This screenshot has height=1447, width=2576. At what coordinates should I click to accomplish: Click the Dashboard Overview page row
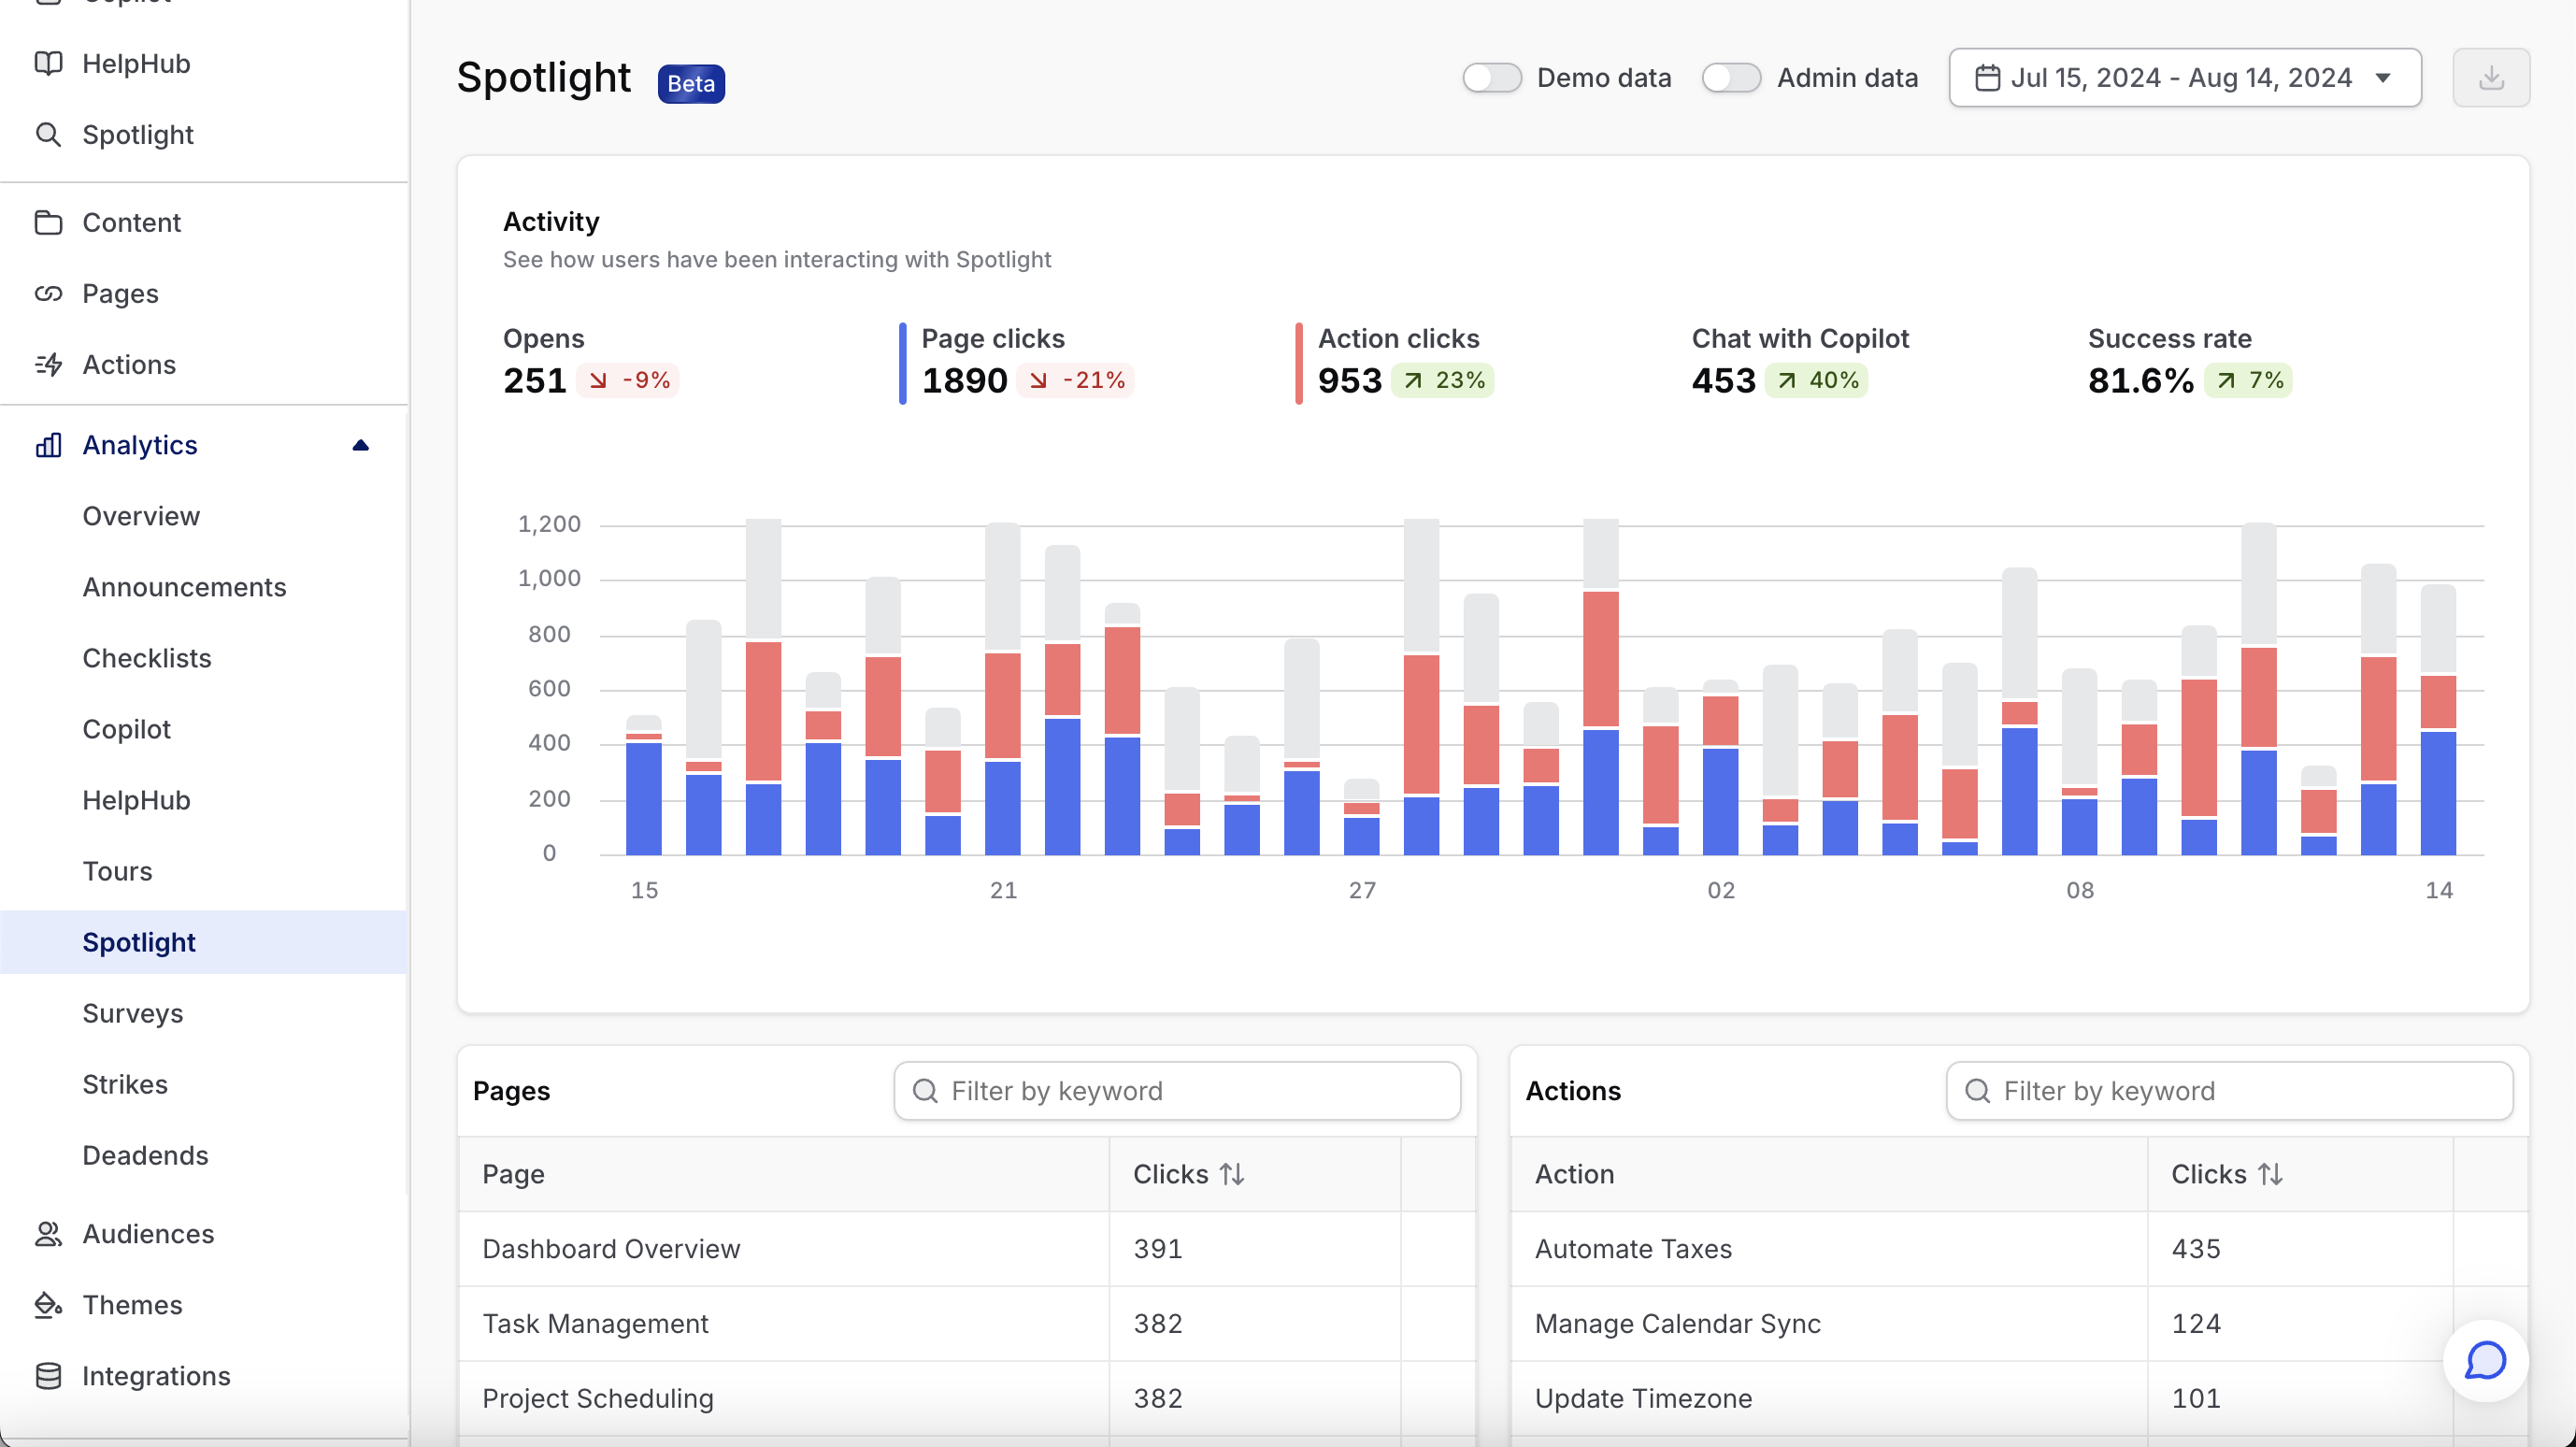coord(611,1248)
